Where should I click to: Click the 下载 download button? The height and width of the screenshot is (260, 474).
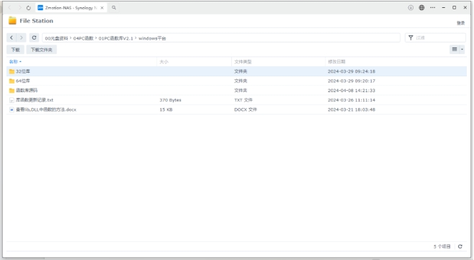coord(15,50)
